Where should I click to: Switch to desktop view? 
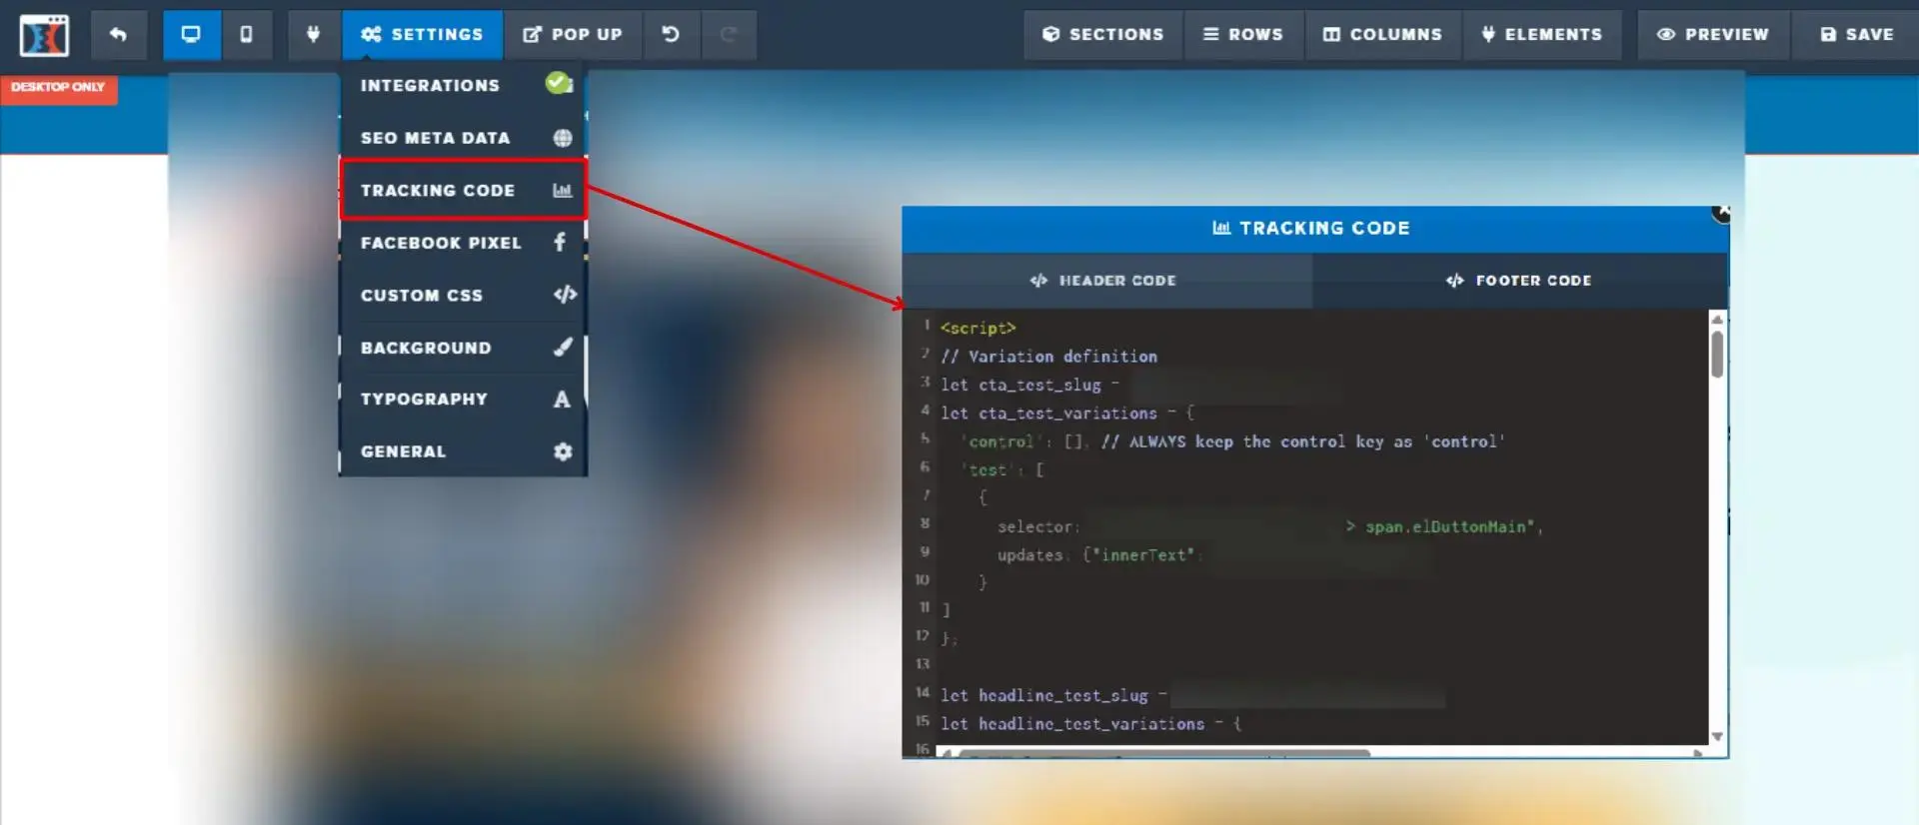191,35
